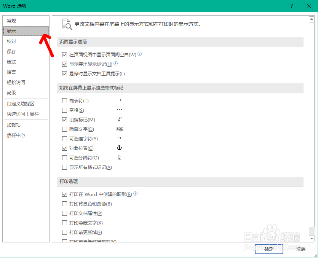Enable 制表符 formatting mark
Image resolution: width=318 pixels, height=258 pixels.
coord(64,101)
